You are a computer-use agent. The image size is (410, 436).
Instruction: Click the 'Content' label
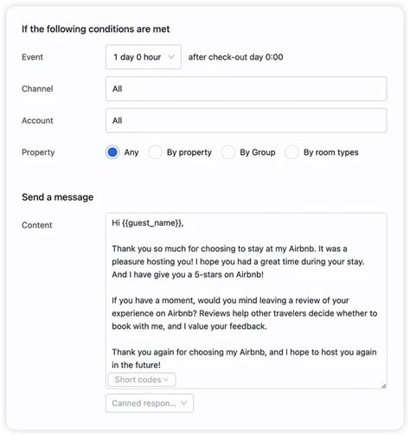coord(37,225)
